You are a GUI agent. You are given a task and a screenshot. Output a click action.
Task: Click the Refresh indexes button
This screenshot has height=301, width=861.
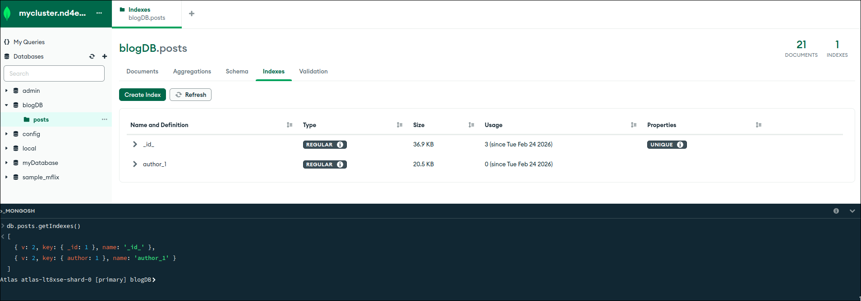coord(190,95)
